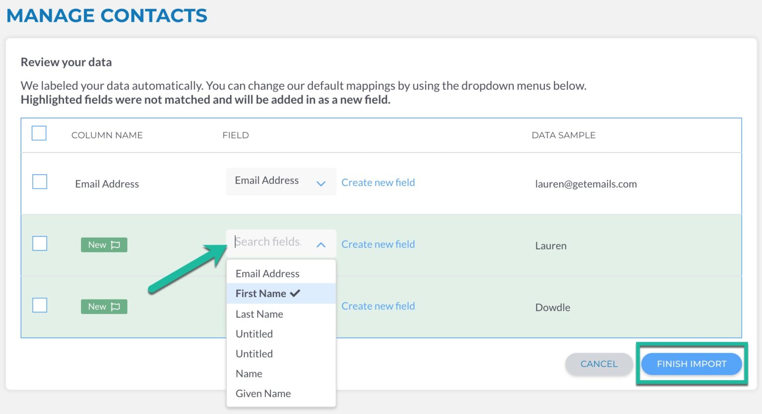The width and height of the screenshot is (762, 414).
Task: Click the collapse chevron on the open fields dropdown
Action: [321, 244]
